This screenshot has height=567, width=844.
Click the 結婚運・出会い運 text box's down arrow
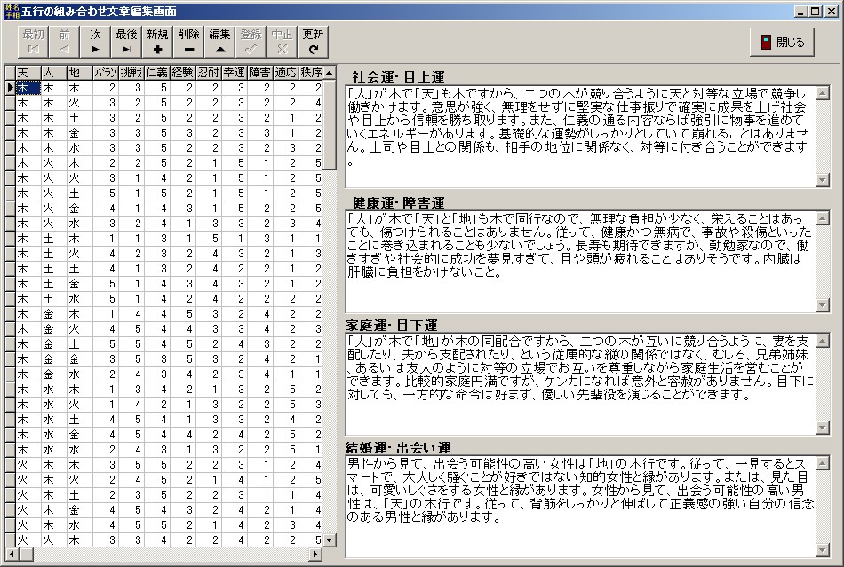822,550
